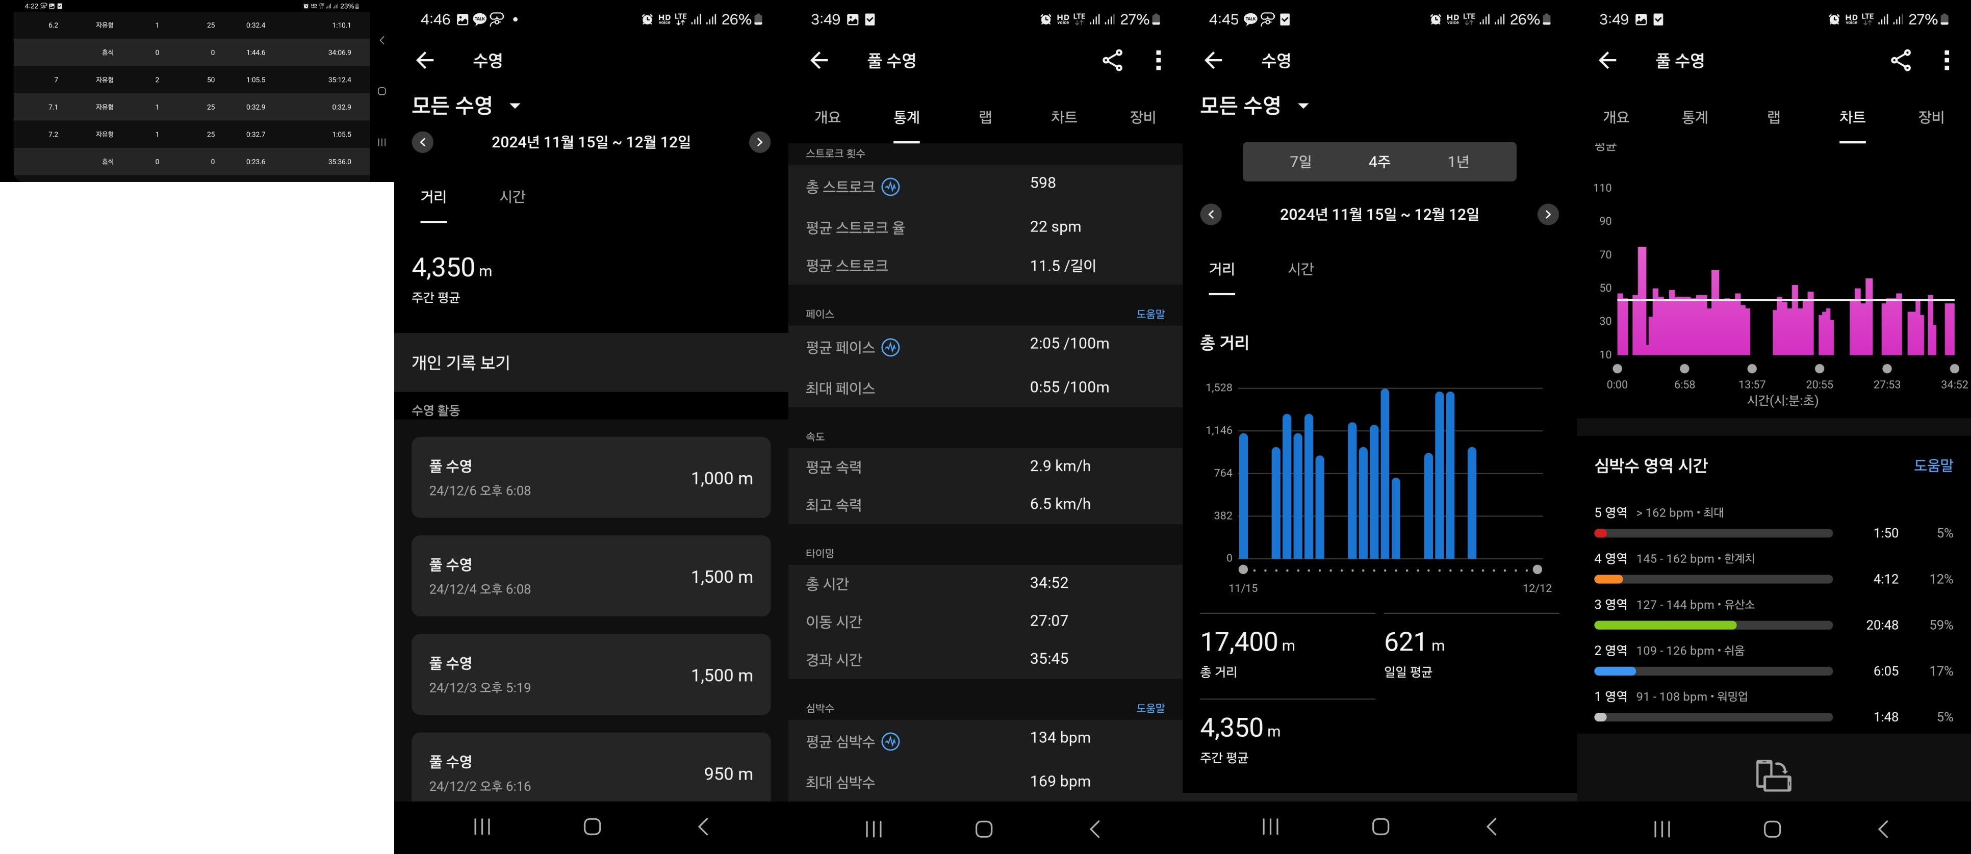
Task: Go to previous period above 총 거리 chart
Action: coord(1211,215)
